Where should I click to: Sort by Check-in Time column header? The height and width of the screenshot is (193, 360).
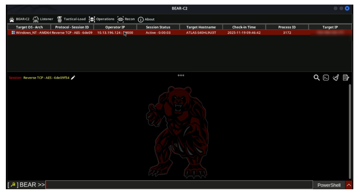pos(244,27)
